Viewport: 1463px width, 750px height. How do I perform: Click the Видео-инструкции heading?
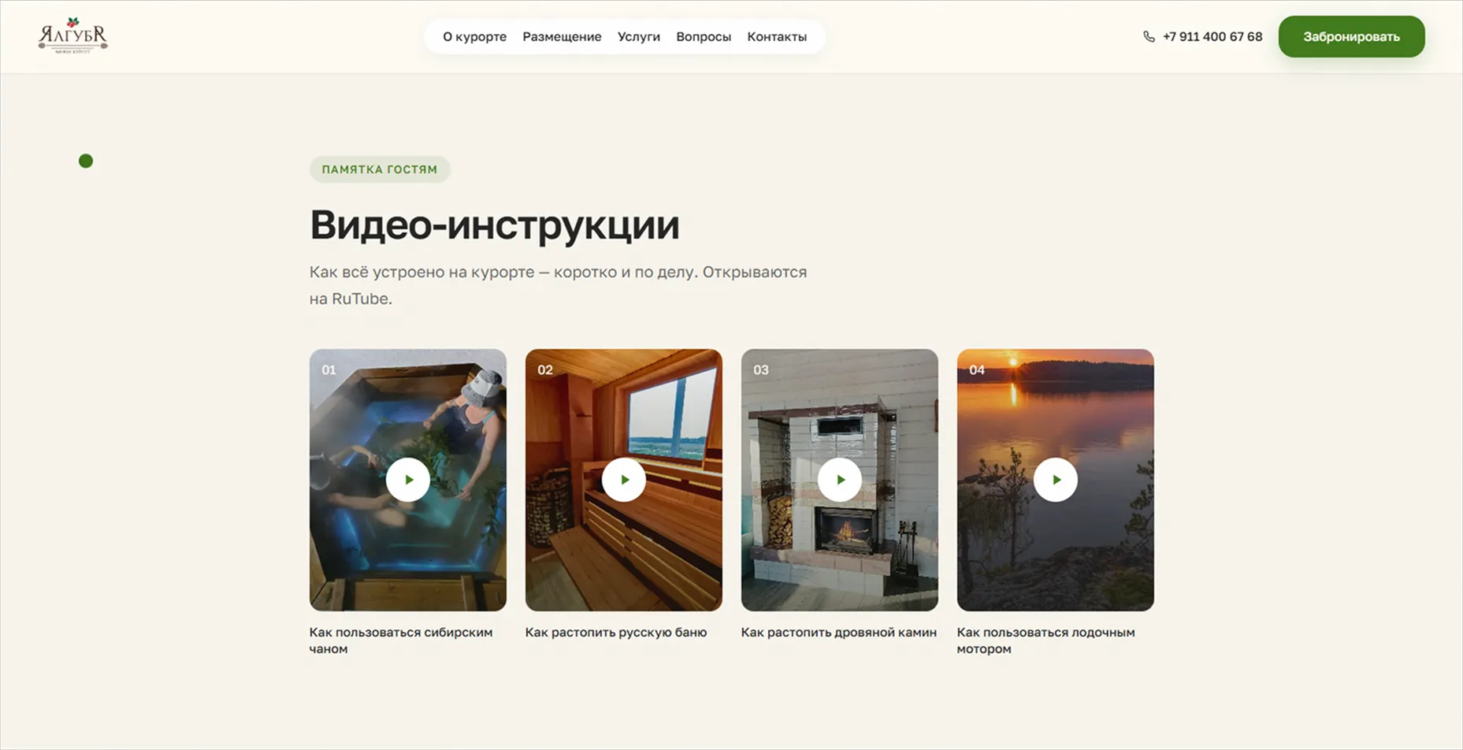coord(495,225)
